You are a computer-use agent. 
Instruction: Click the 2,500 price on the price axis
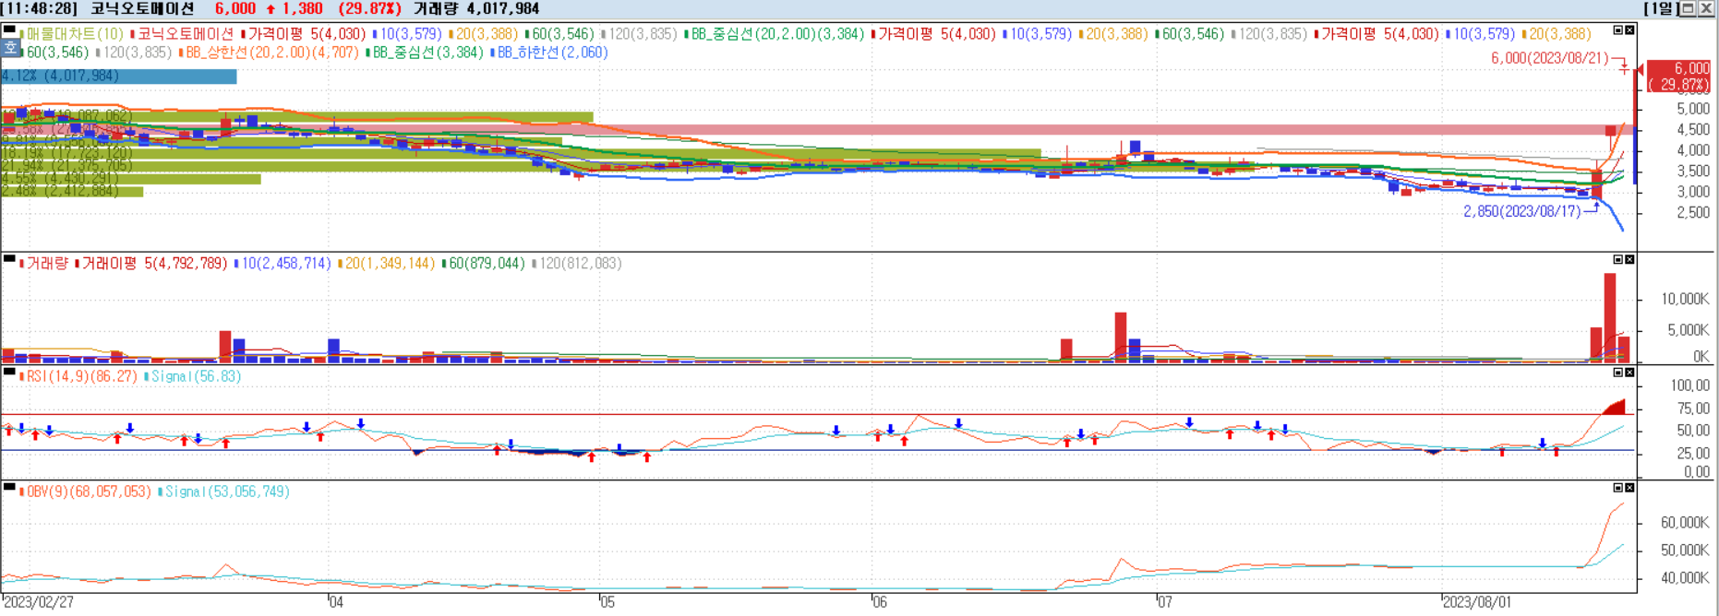[1693, 212]
